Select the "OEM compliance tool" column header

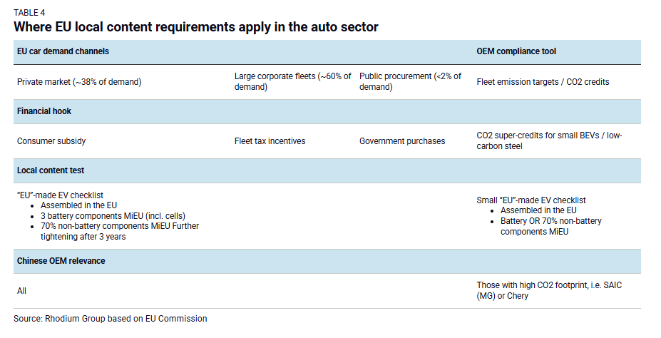pos(516,51)
